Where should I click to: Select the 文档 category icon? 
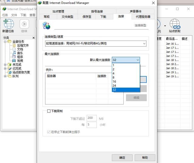click(14, 49)
